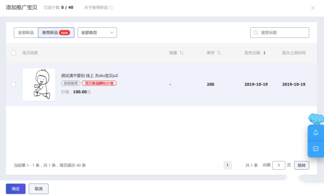Click the 百万新品孵化计划 tag
This screenshot has width=324, height=196.
(x=99, y=83)
